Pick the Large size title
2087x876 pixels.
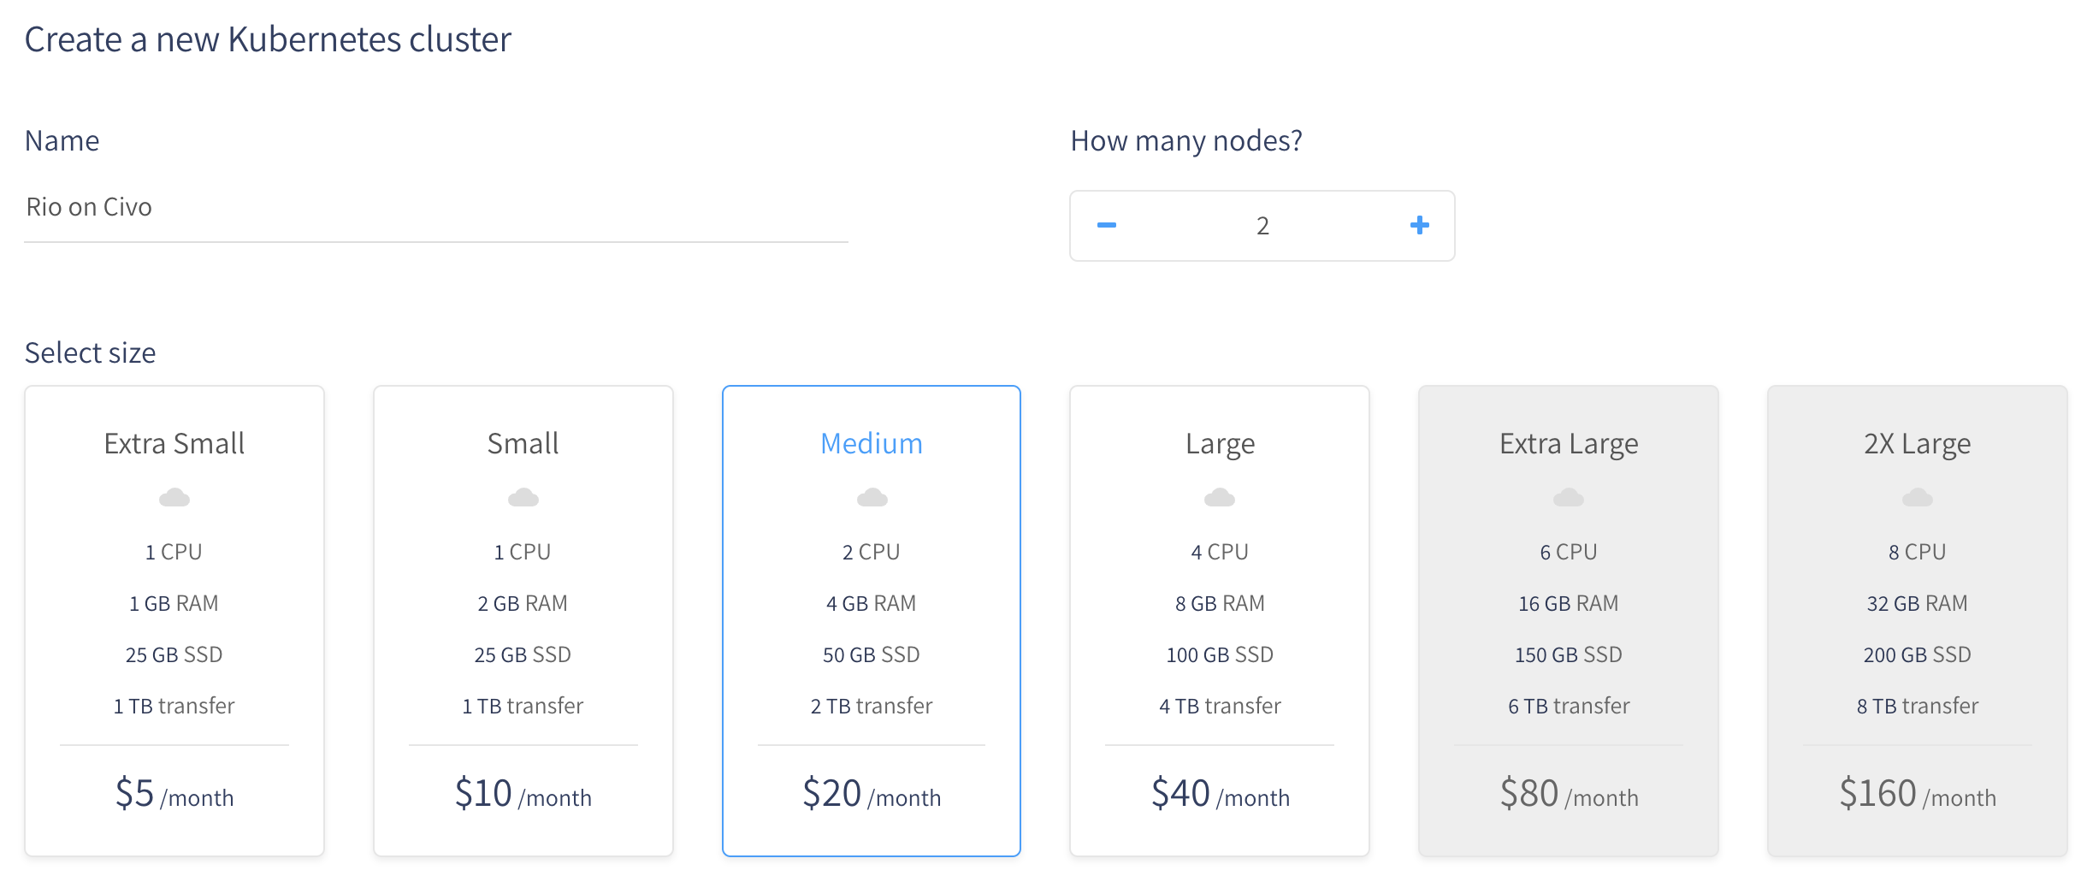(1220, 445)
